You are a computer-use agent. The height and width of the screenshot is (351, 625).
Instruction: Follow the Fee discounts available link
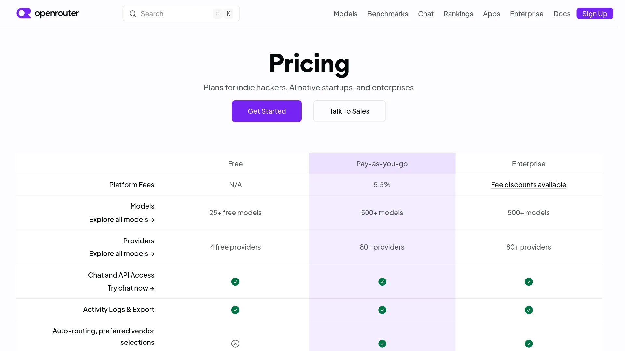point(529,185)
